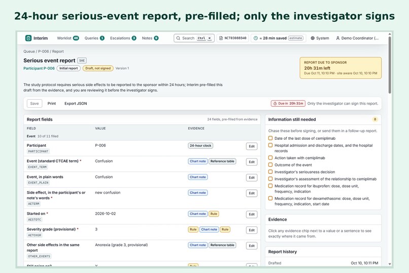Click the System gear icon
This screenshot has width=409, height=273.
(x=313, y=38)
